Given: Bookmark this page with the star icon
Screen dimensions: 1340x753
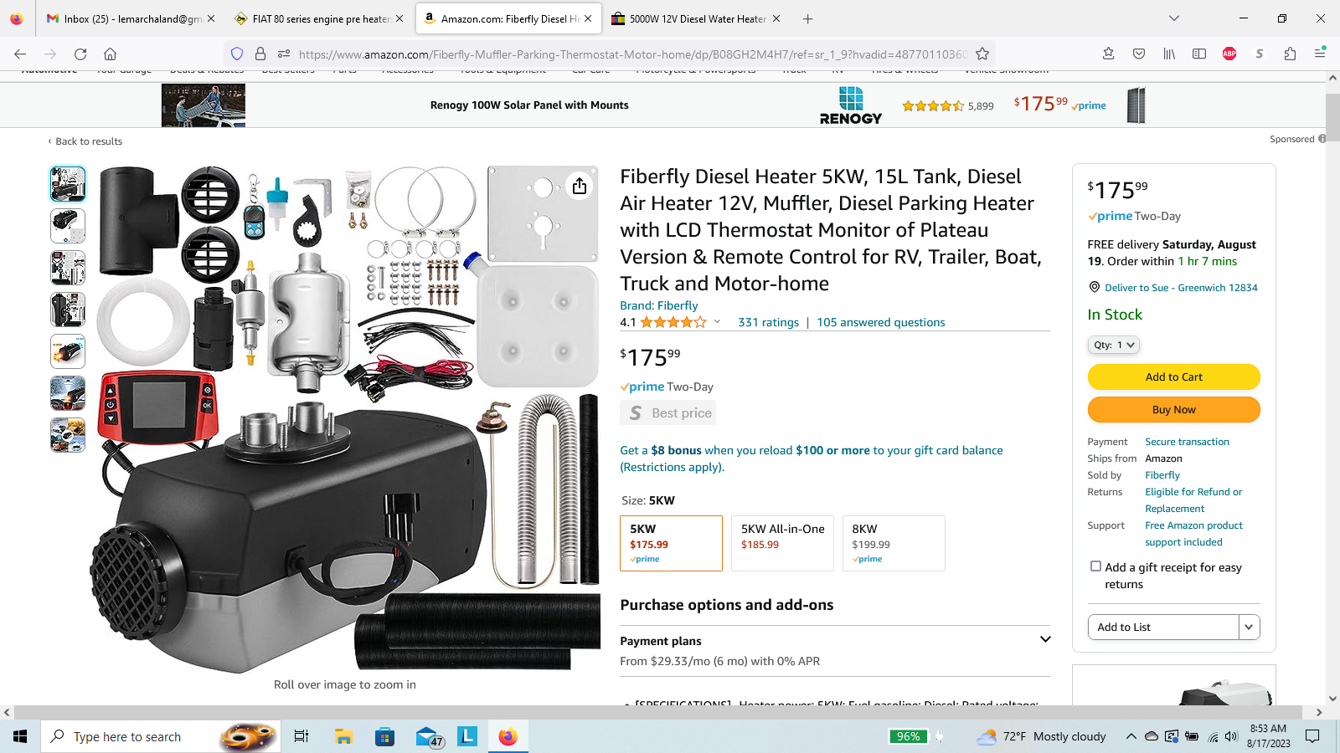Looking at the screenshot, I should pos(982,54).
